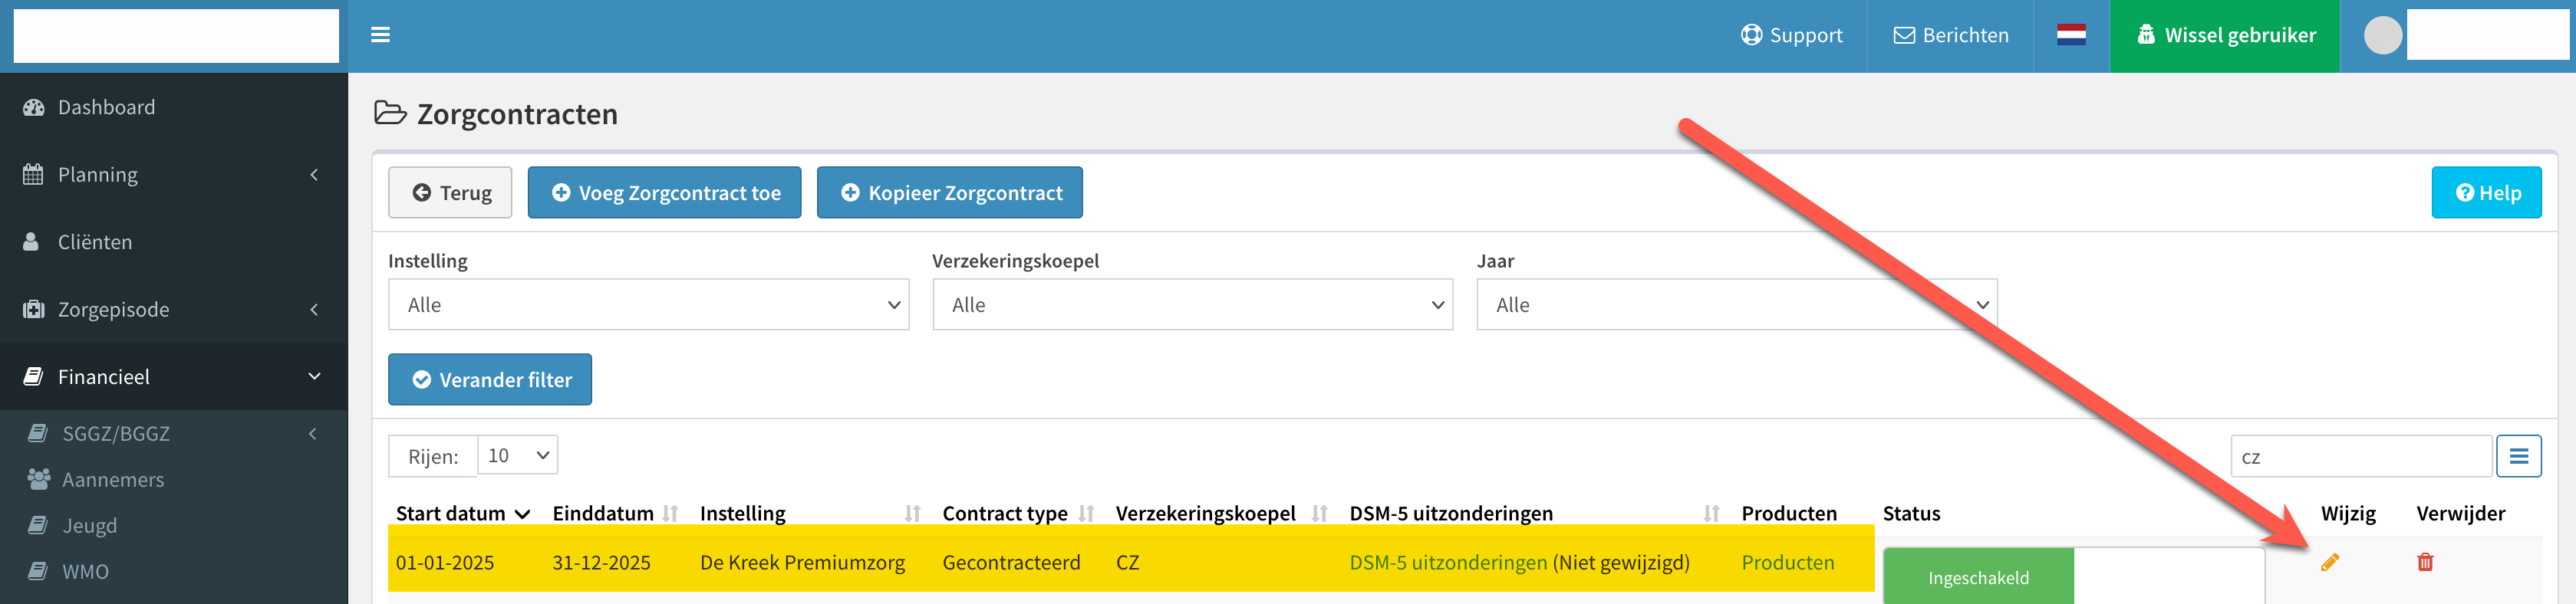Expand the Planning sidebar menu

pos(174,174)
